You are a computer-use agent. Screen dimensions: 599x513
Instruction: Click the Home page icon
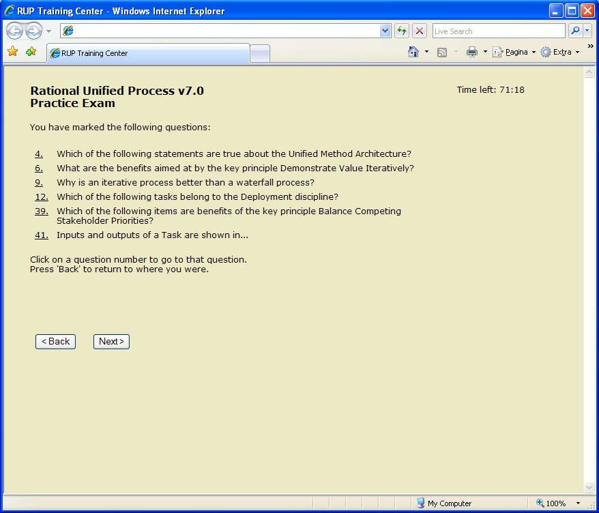pyautogui.click(x=413, y=52)
